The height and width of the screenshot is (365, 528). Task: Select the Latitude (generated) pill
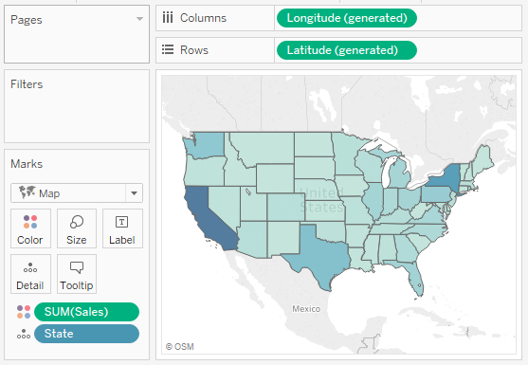(347, 50)
